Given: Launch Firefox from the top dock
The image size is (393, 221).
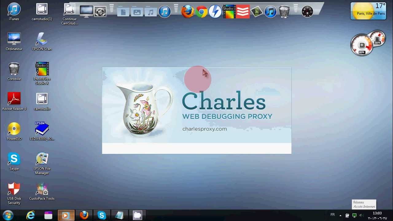Looking at the screenshot, I should click(x=188, y=12).
